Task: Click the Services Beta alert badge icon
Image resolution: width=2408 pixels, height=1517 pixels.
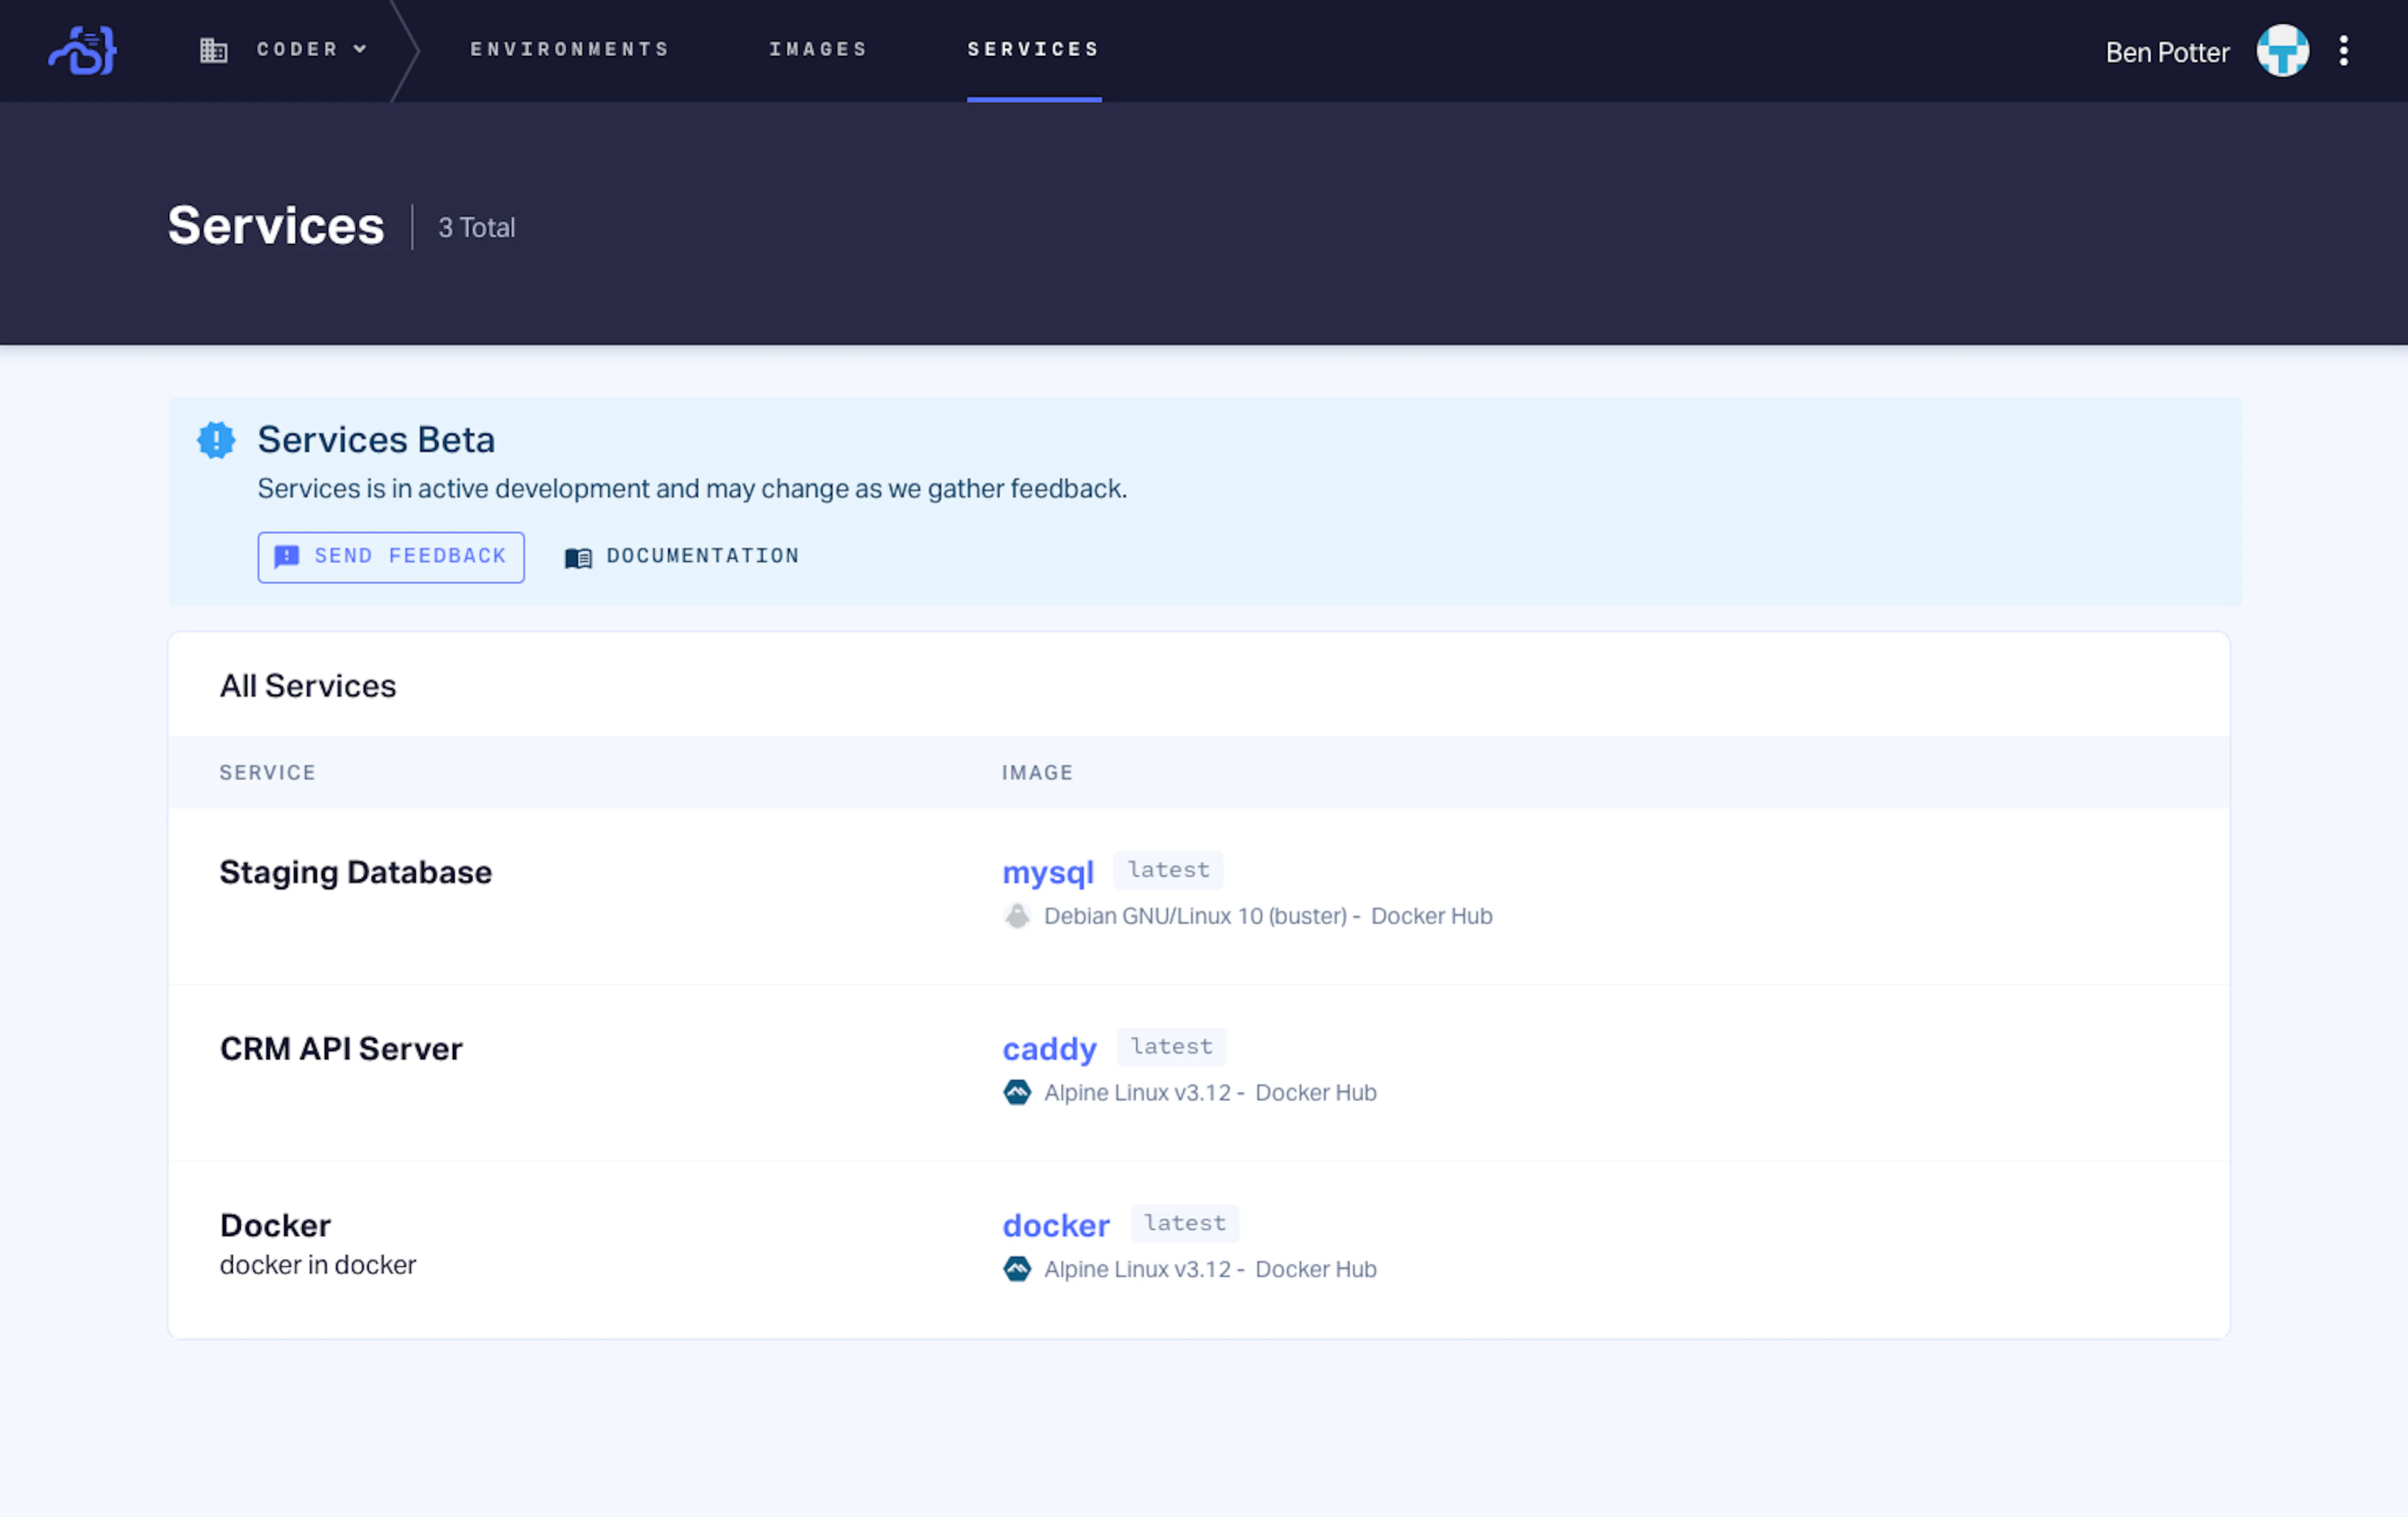Action: 216,440
